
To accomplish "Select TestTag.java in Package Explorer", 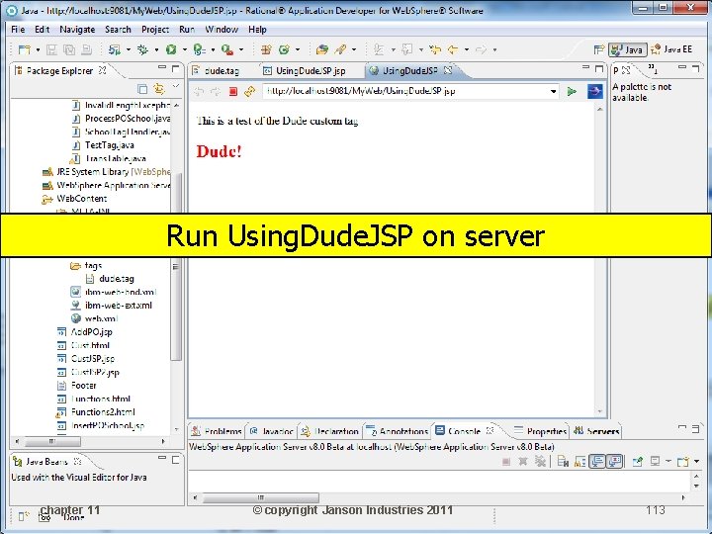I will [109, 145].
